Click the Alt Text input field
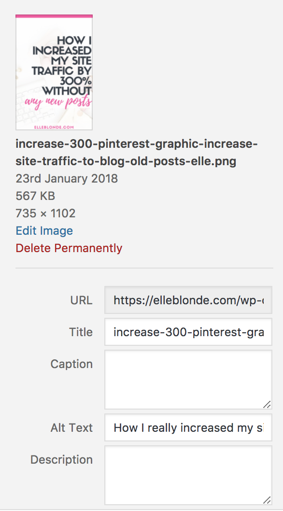Screen dimensions: 283x511 click(x=188, y=427)
